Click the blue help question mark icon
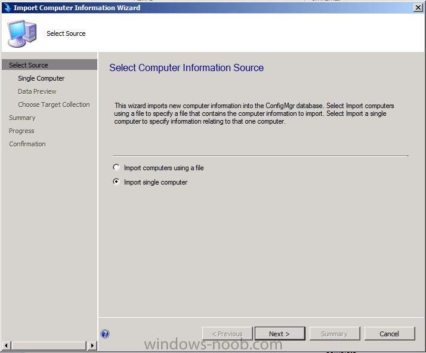This screenshot has height=353, width=426. [x=105, y=334]
